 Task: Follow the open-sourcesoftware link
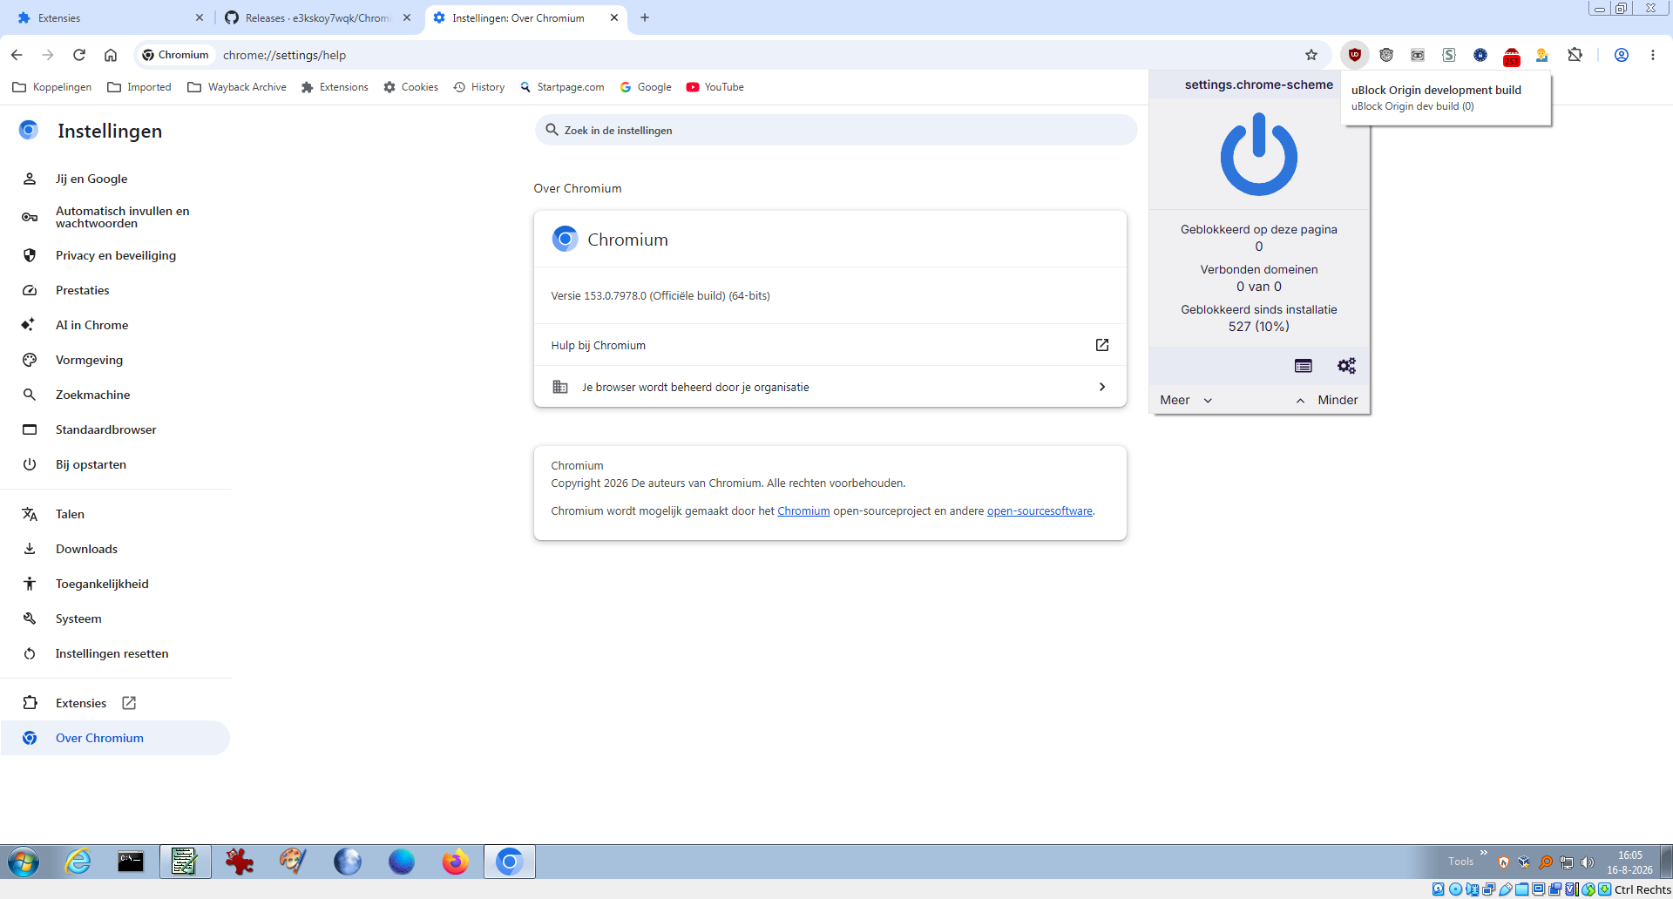click(1040, 511)
